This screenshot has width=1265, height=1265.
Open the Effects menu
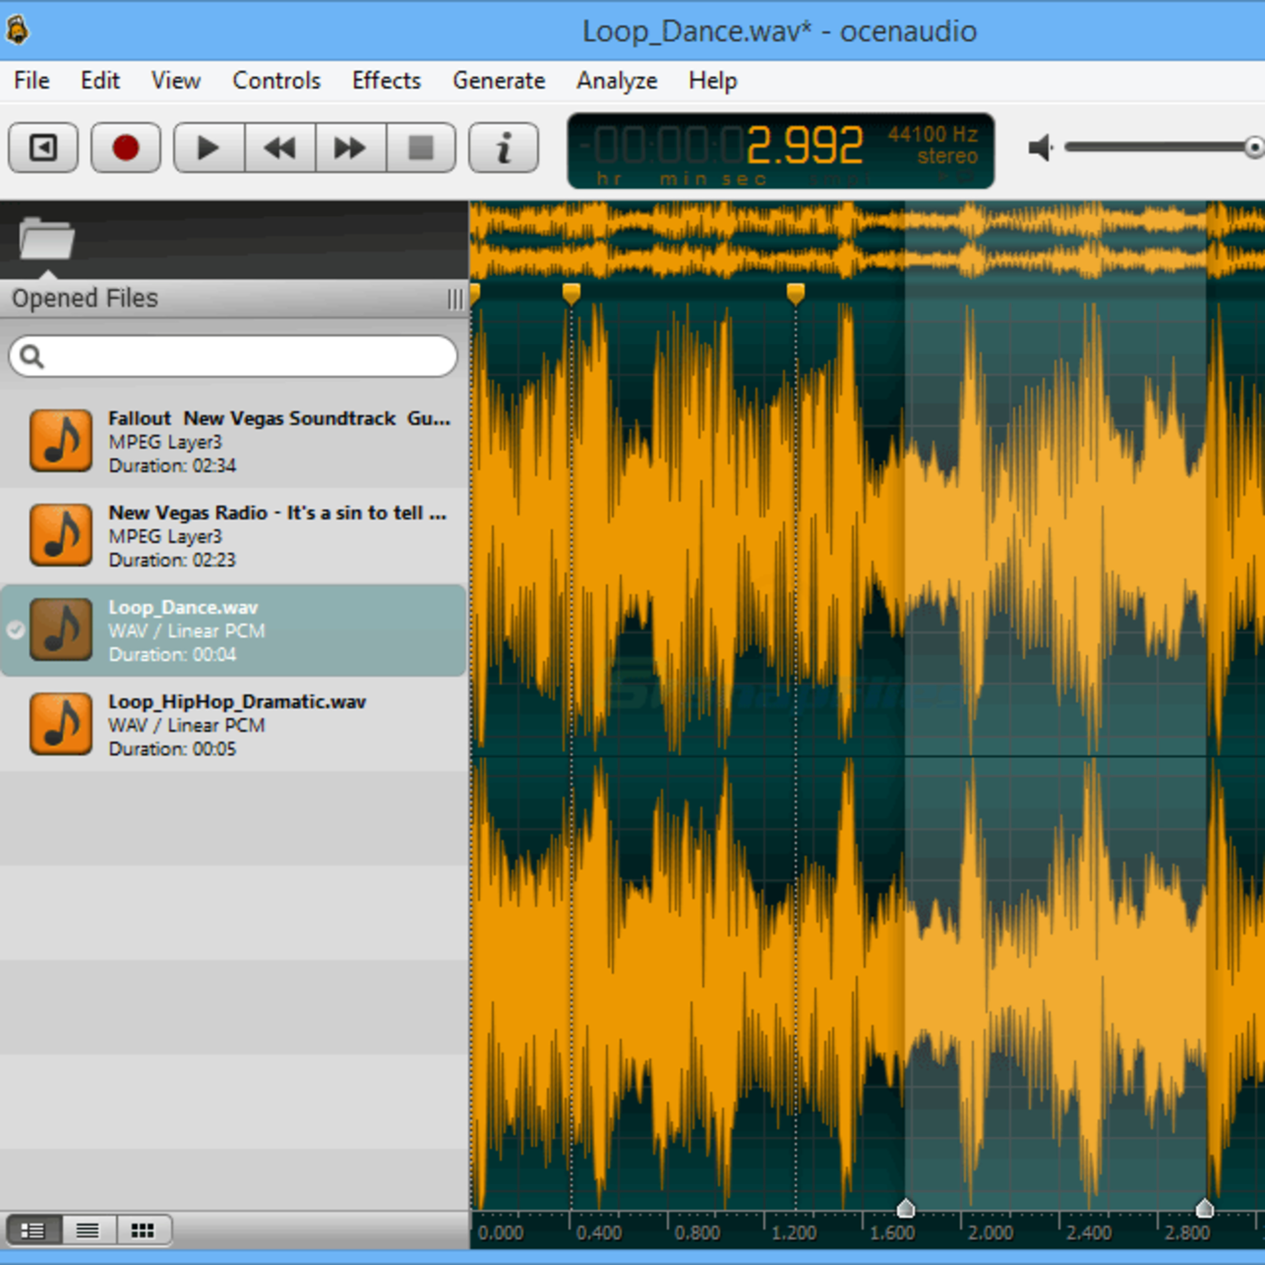(x=386, y=81)
